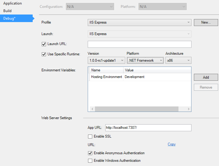Toggle Use Specific Runtime checkbox
Image resolution: width=219 pixels, height=166 pixels.
44,54
